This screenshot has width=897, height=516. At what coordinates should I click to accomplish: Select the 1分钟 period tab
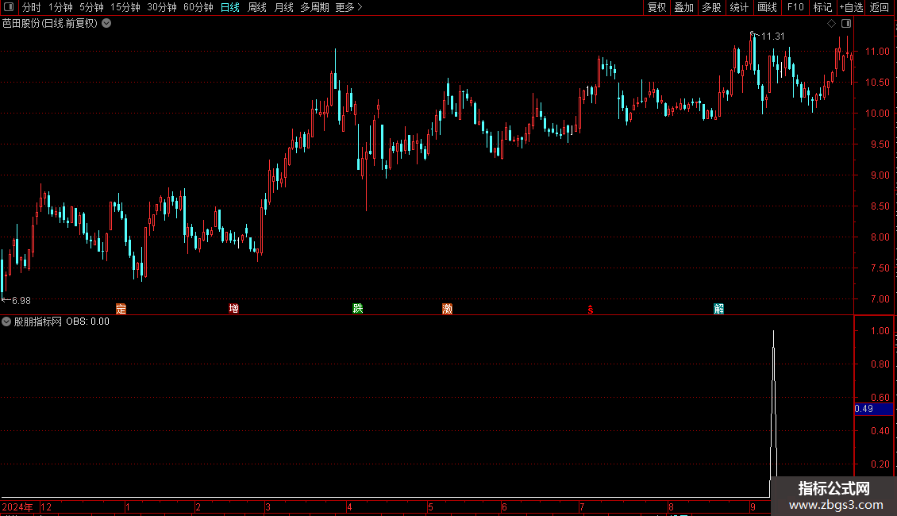[60, 7]
